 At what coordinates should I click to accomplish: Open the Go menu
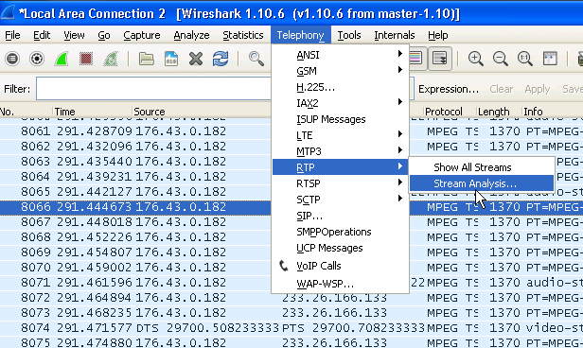tap(104, 35)
